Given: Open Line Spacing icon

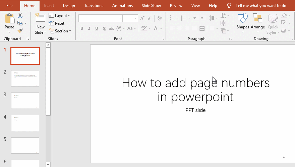Looking at the screenshot, I should (212, 18).
